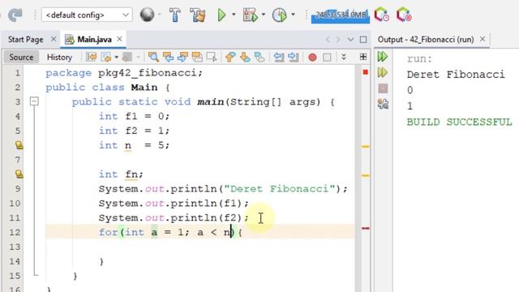Find next occurrence icon

(x=182, y=58)
